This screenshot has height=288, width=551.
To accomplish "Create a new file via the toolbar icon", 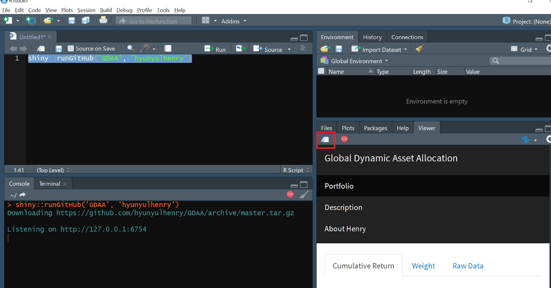I will [8, 21].
